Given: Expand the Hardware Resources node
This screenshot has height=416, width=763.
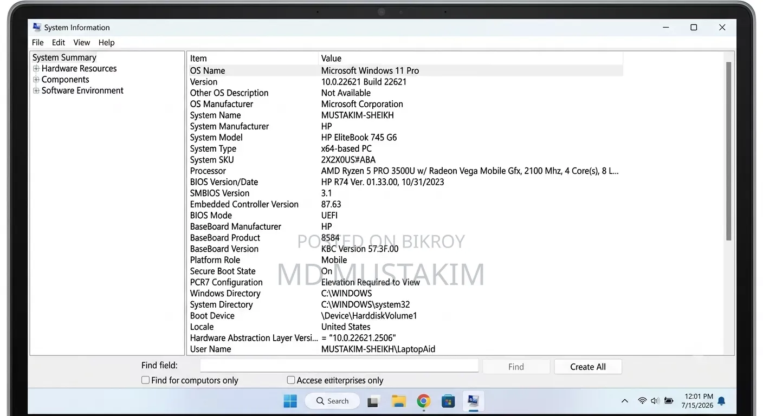Looking at the screenshot, I should (36, 69).
